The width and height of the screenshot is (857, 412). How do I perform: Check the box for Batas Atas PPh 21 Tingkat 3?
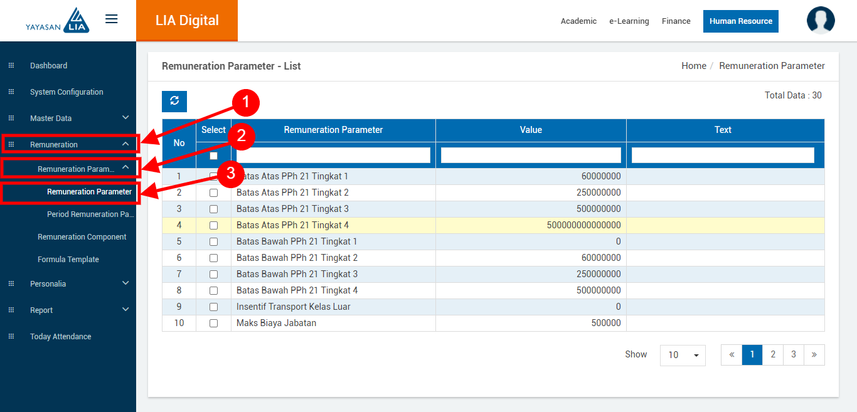[x=213, y=209]
